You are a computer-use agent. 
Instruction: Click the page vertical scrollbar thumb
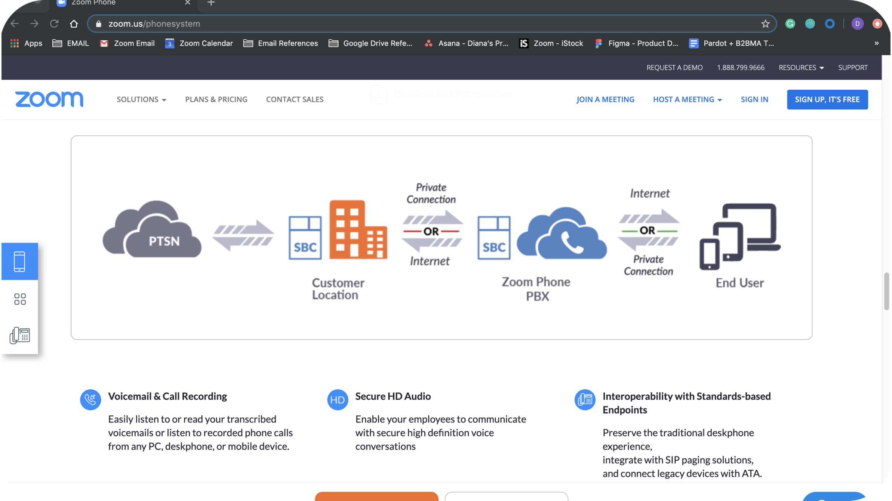[x=886, y=291]
